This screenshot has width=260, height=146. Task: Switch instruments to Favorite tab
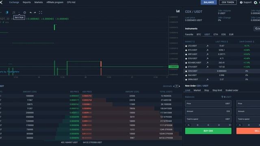point(189,34)
